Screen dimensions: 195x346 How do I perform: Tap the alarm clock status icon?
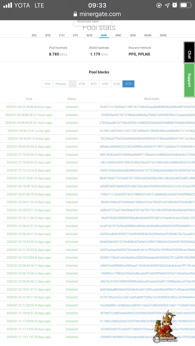175,5
